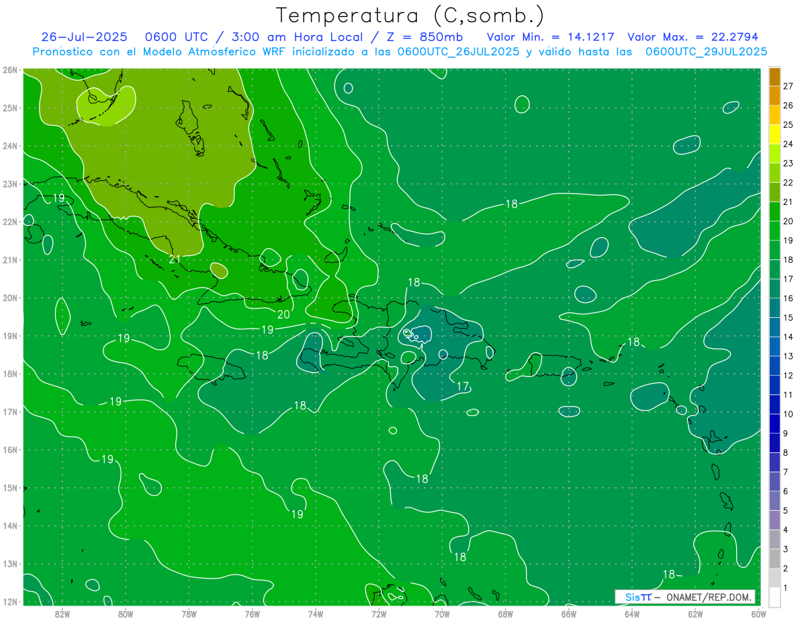This screenshot has height=623, width=806.
Task: Click the "66W" longitude axis label
Action: click(569, 614)
